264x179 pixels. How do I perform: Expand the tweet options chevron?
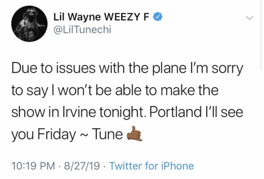(x=249, y=17)
